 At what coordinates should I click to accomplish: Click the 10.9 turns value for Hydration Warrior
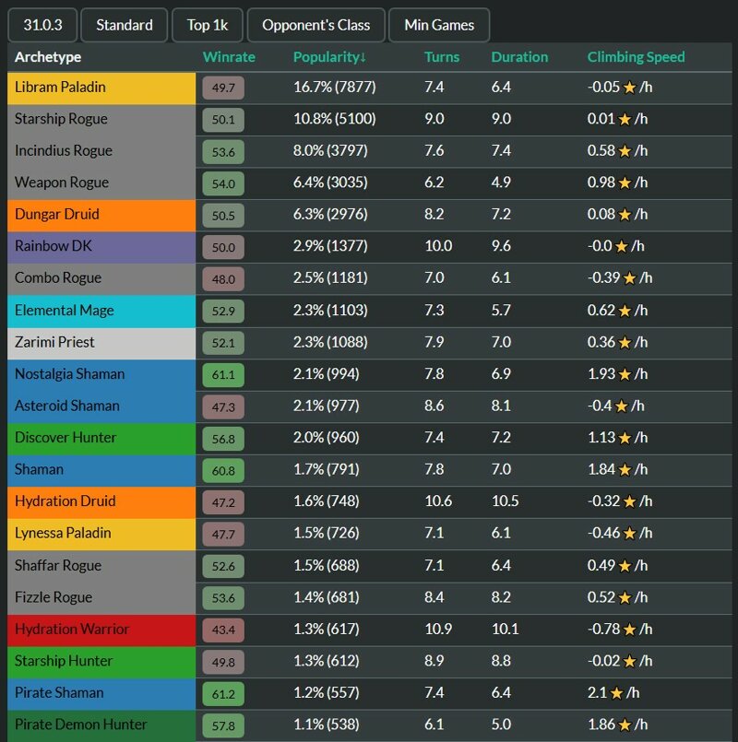438,630
